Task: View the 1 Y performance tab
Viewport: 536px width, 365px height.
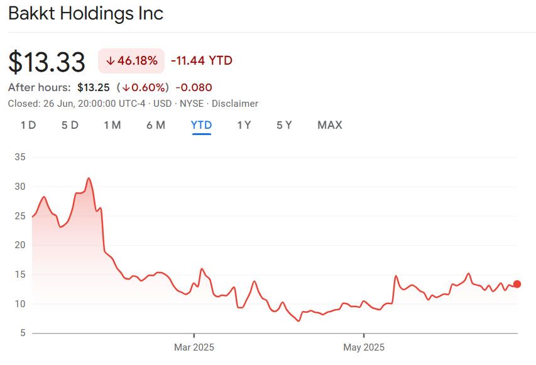Action: [x=243, y=125]
